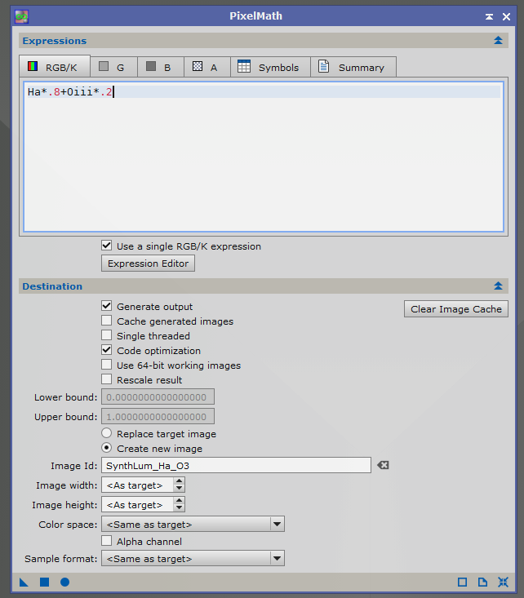Enable Rescale result
524x598 pixels.
coord(106,379)
